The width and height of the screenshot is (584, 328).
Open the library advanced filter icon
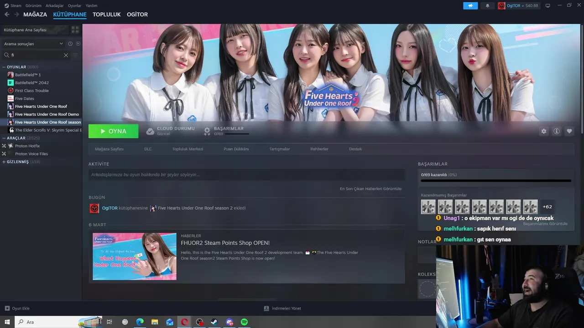click(75, 55)
